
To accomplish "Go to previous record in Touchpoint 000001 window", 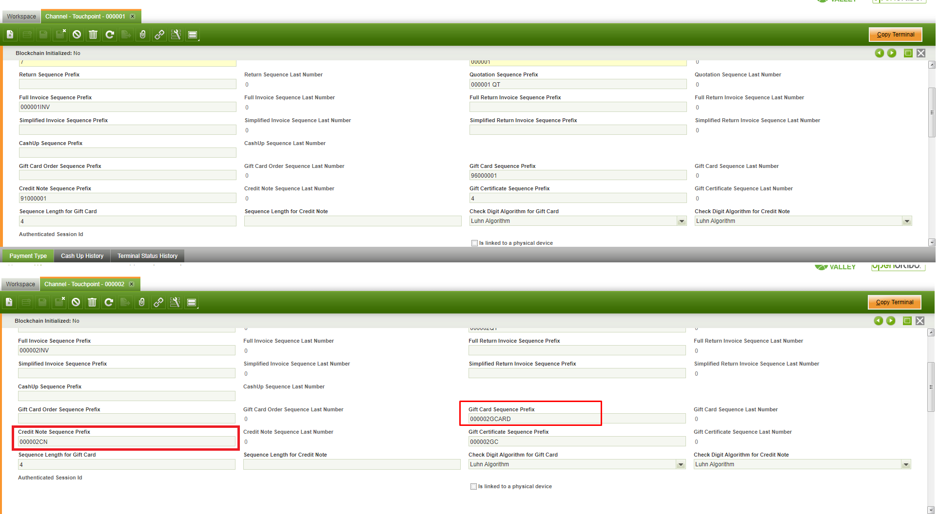I will pos(880,53).
